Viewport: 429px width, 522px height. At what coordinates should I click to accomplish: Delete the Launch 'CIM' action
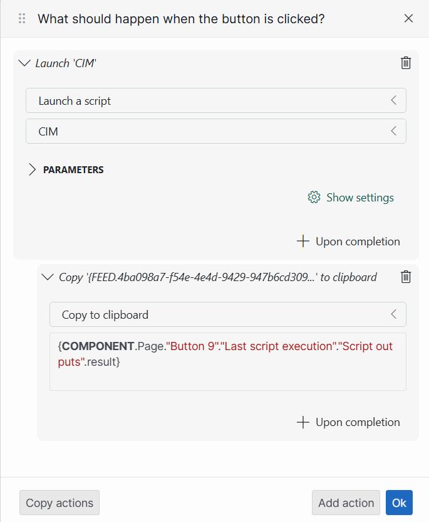click(x=406, y=63)
